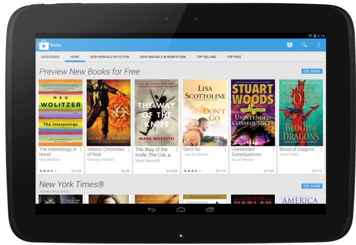Open options menu for Blood of Dragons card
356x245 pixels.
coord(321,149)
